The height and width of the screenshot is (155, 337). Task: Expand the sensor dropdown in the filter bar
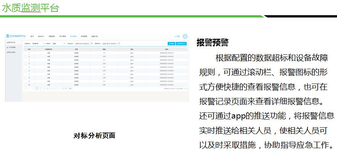click(x=58, y=44)
